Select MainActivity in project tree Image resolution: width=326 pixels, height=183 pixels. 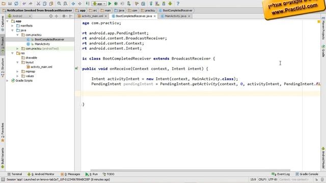point(42,44)
